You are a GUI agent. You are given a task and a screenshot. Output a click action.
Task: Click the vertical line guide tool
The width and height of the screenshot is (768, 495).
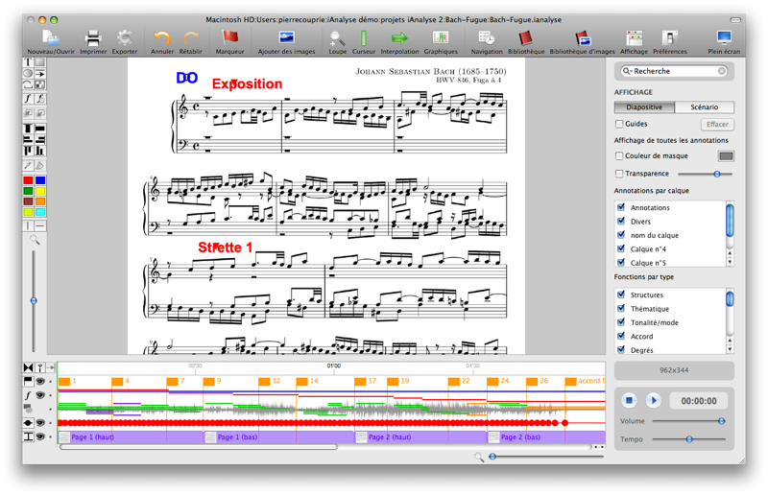pyautogui.click(x=28, y=225)
